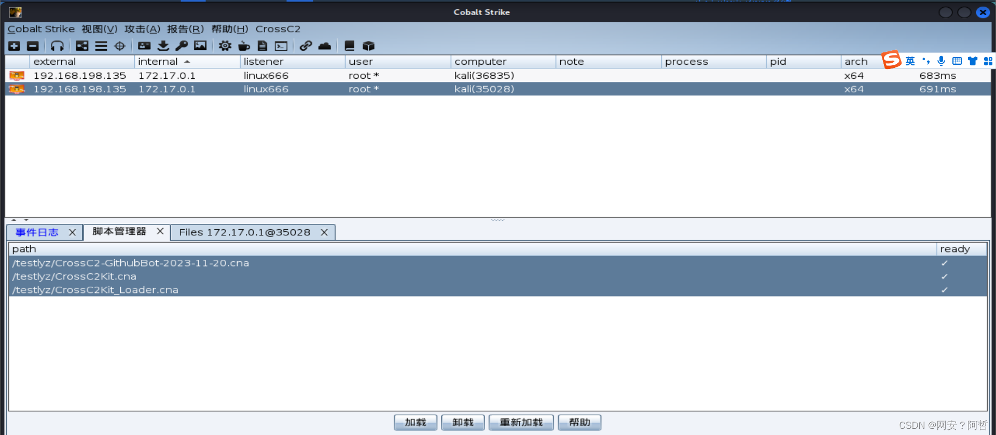Image resolution: width=996 pixels, height=435 pixels.
Task: Select the session with computer kali(36835)
Action: click(x=498, y=76)
